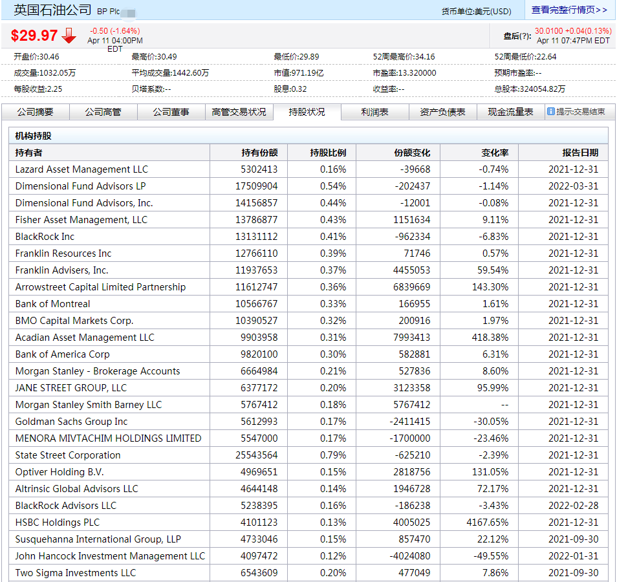Open the 现金流量表 tab
Image resolution: width=617 pixels, height=582 pixels.
pos(511,112)
